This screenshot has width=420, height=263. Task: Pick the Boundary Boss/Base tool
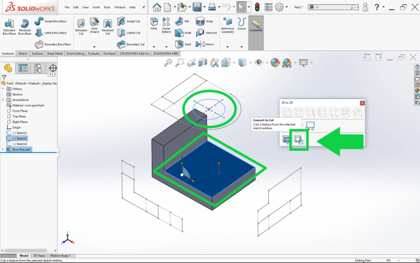pyautogui.click(x=53, y=44)
